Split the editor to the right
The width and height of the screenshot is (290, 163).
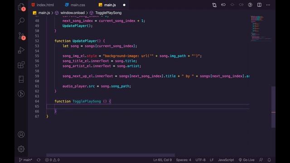[x=259, y=5]
